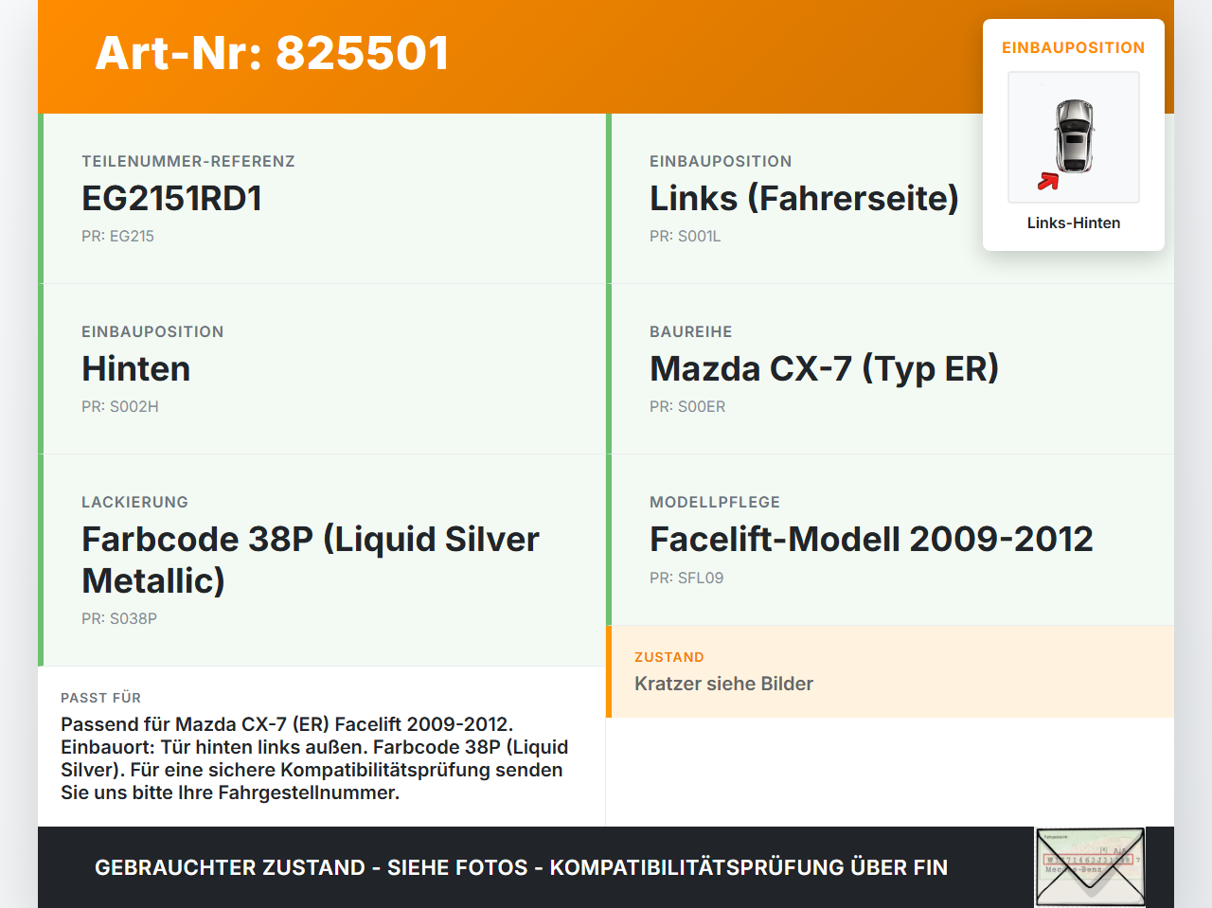This screenshot has height=908, width=1212.
Task: Click part number EG2151RD1
Action: point(171,198)
